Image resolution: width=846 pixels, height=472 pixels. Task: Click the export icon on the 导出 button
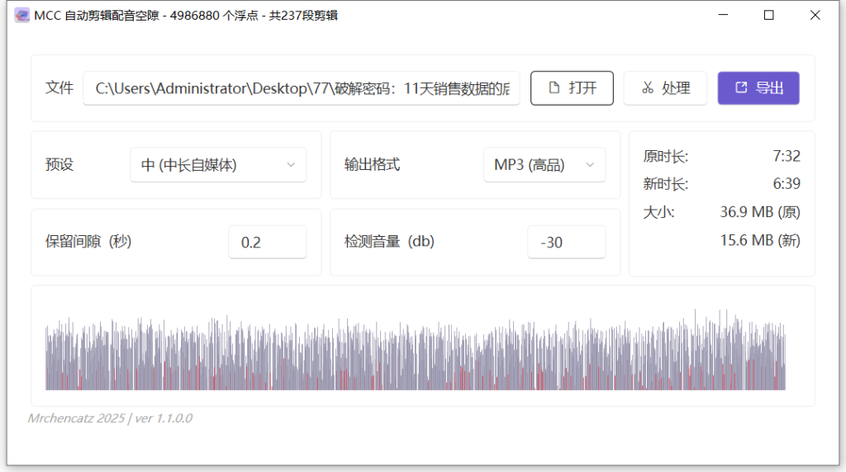pos(741,88)
